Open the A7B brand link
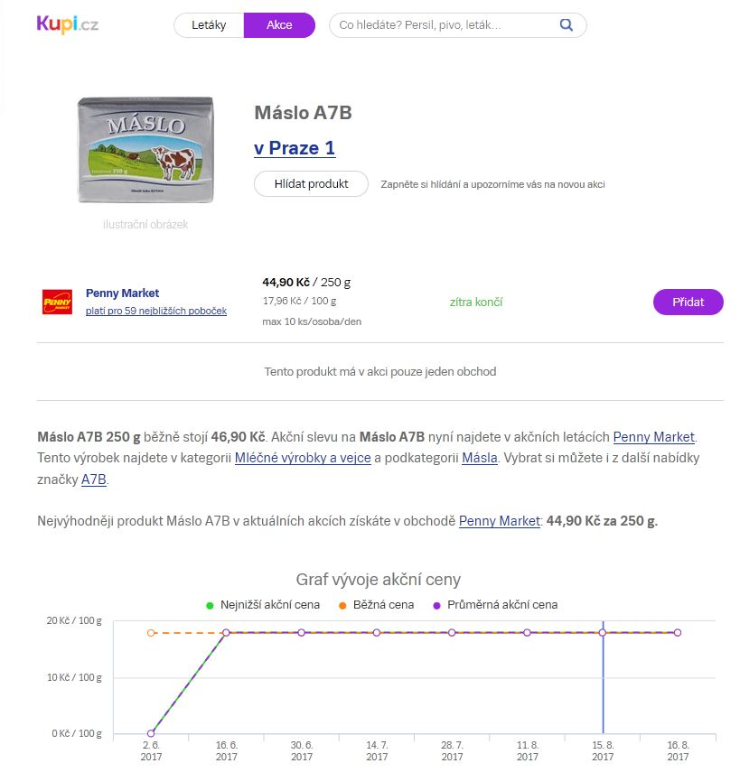740x782 pixels. 94,479
